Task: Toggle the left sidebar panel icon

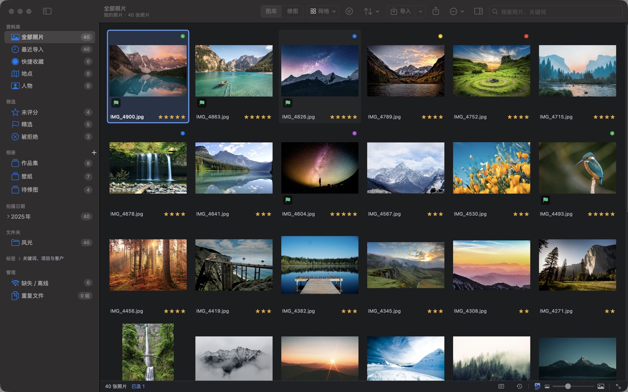Action: click(47, 11)
